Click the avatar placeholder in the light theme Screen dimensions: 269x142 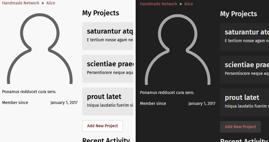(x=40, y=47)
